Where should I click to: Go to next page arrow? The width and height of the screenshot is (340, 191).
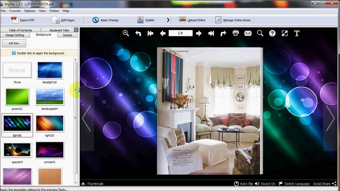199,33
